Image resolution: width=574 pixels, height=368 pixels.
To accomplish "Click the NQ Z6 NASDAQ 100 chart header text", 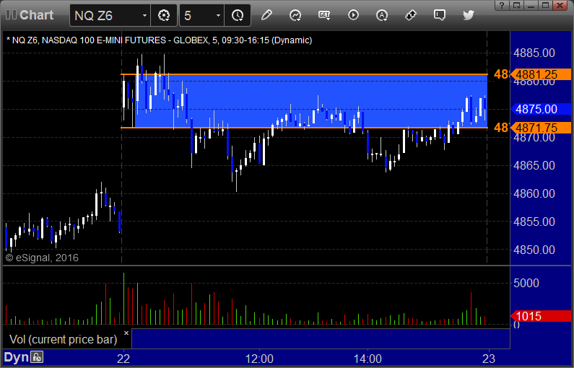I will pos(160,40).
